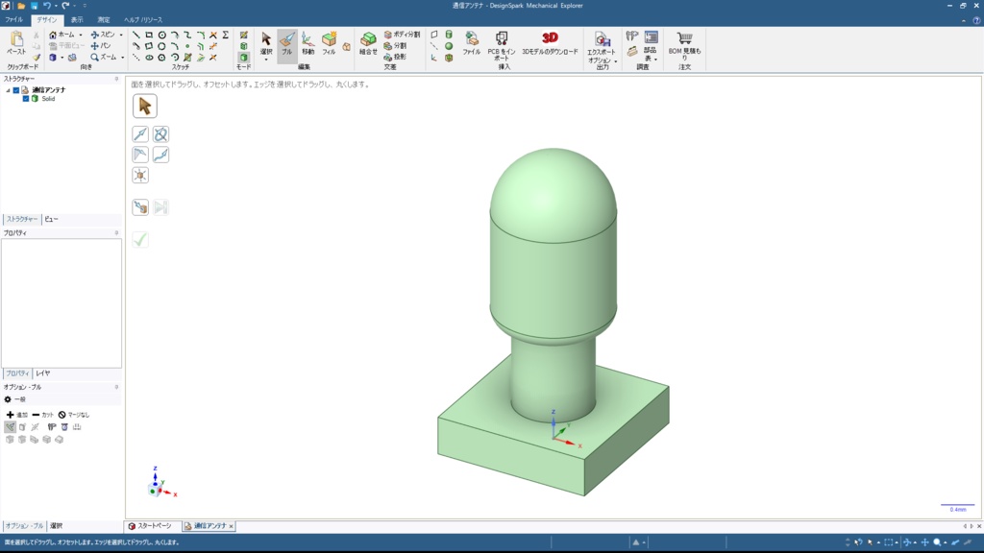984x553 pixels.
Task: Select the Solid item in structure tree
Action: click(48, 99)
